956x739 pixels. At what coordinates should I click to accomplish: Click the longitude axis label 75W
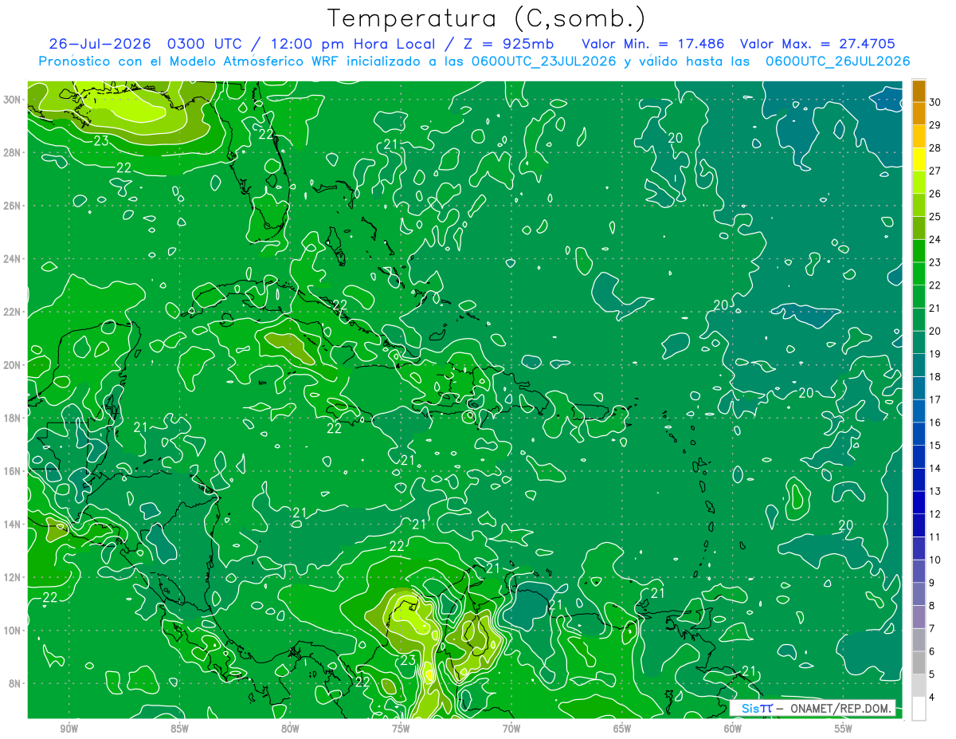pos(401,729)
